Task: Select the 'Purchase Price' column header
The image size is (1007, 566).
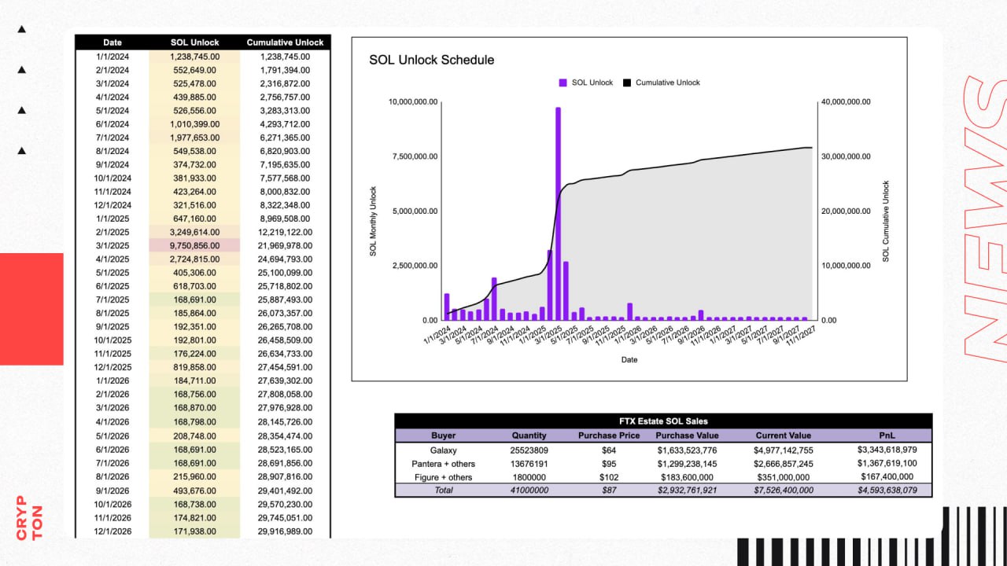Action: pos(608,436)
